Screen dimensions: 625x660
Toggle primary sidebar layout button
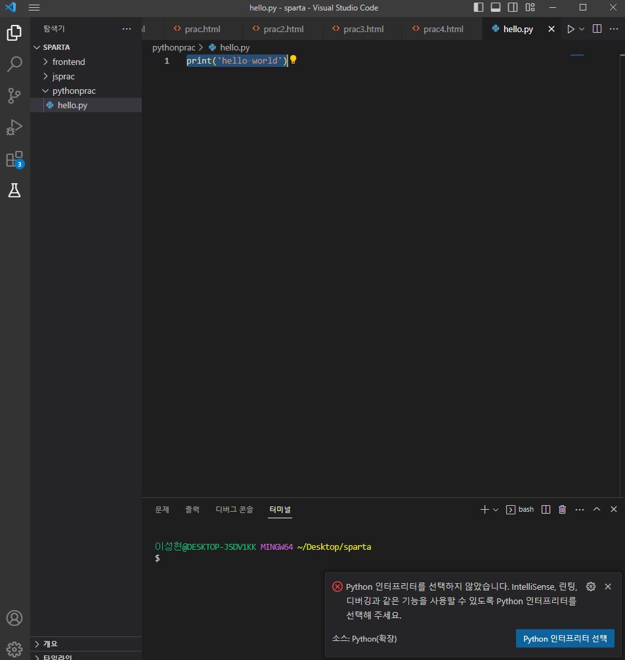(479, 7)
